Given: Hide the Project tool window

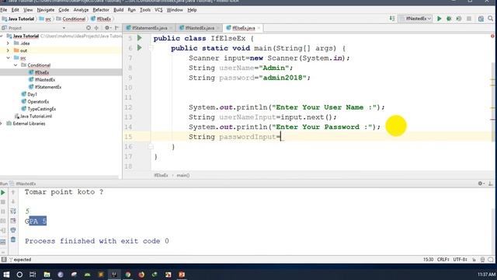Looking at the screenshot, I should pyautogui.click(x=117, y=28).
